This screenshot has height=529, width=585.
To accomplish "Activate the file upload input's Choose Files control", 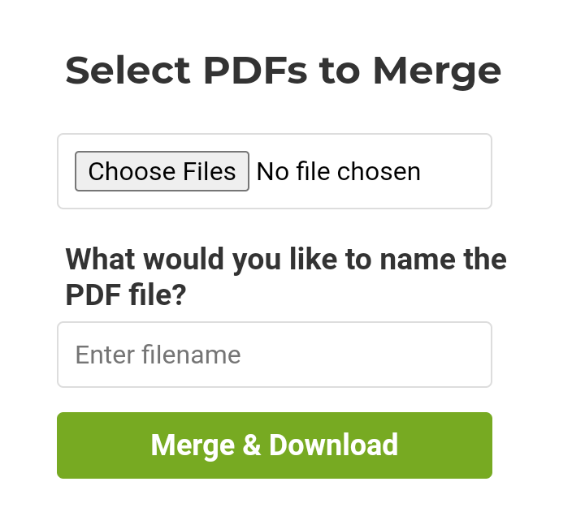I will click(x=162, y=171).
